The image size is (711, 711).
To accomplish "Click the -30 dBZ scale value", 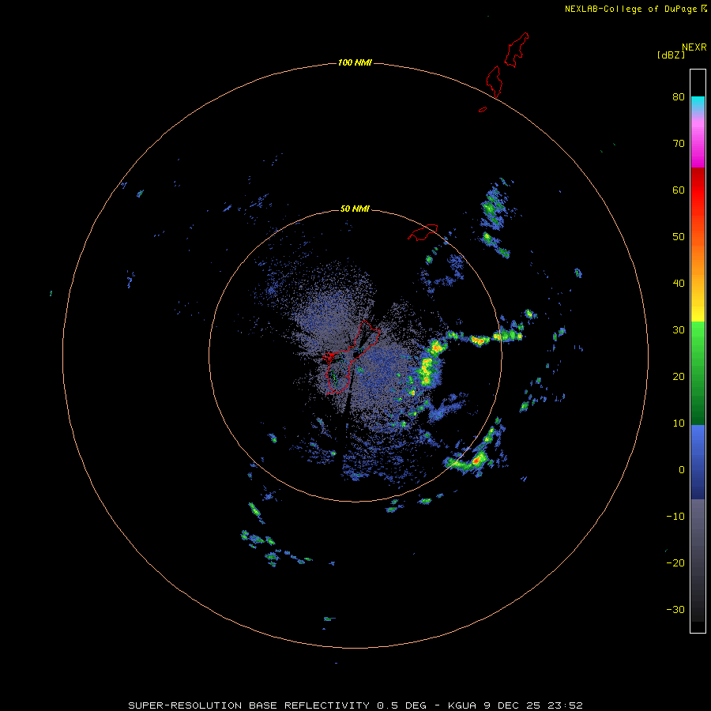I will click(675, 609).
